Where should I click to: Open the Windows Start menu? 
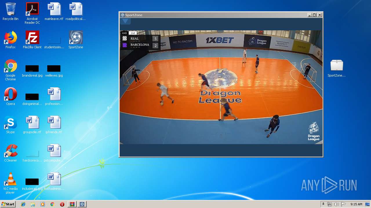pyautogui.click(x=8, y=204)
